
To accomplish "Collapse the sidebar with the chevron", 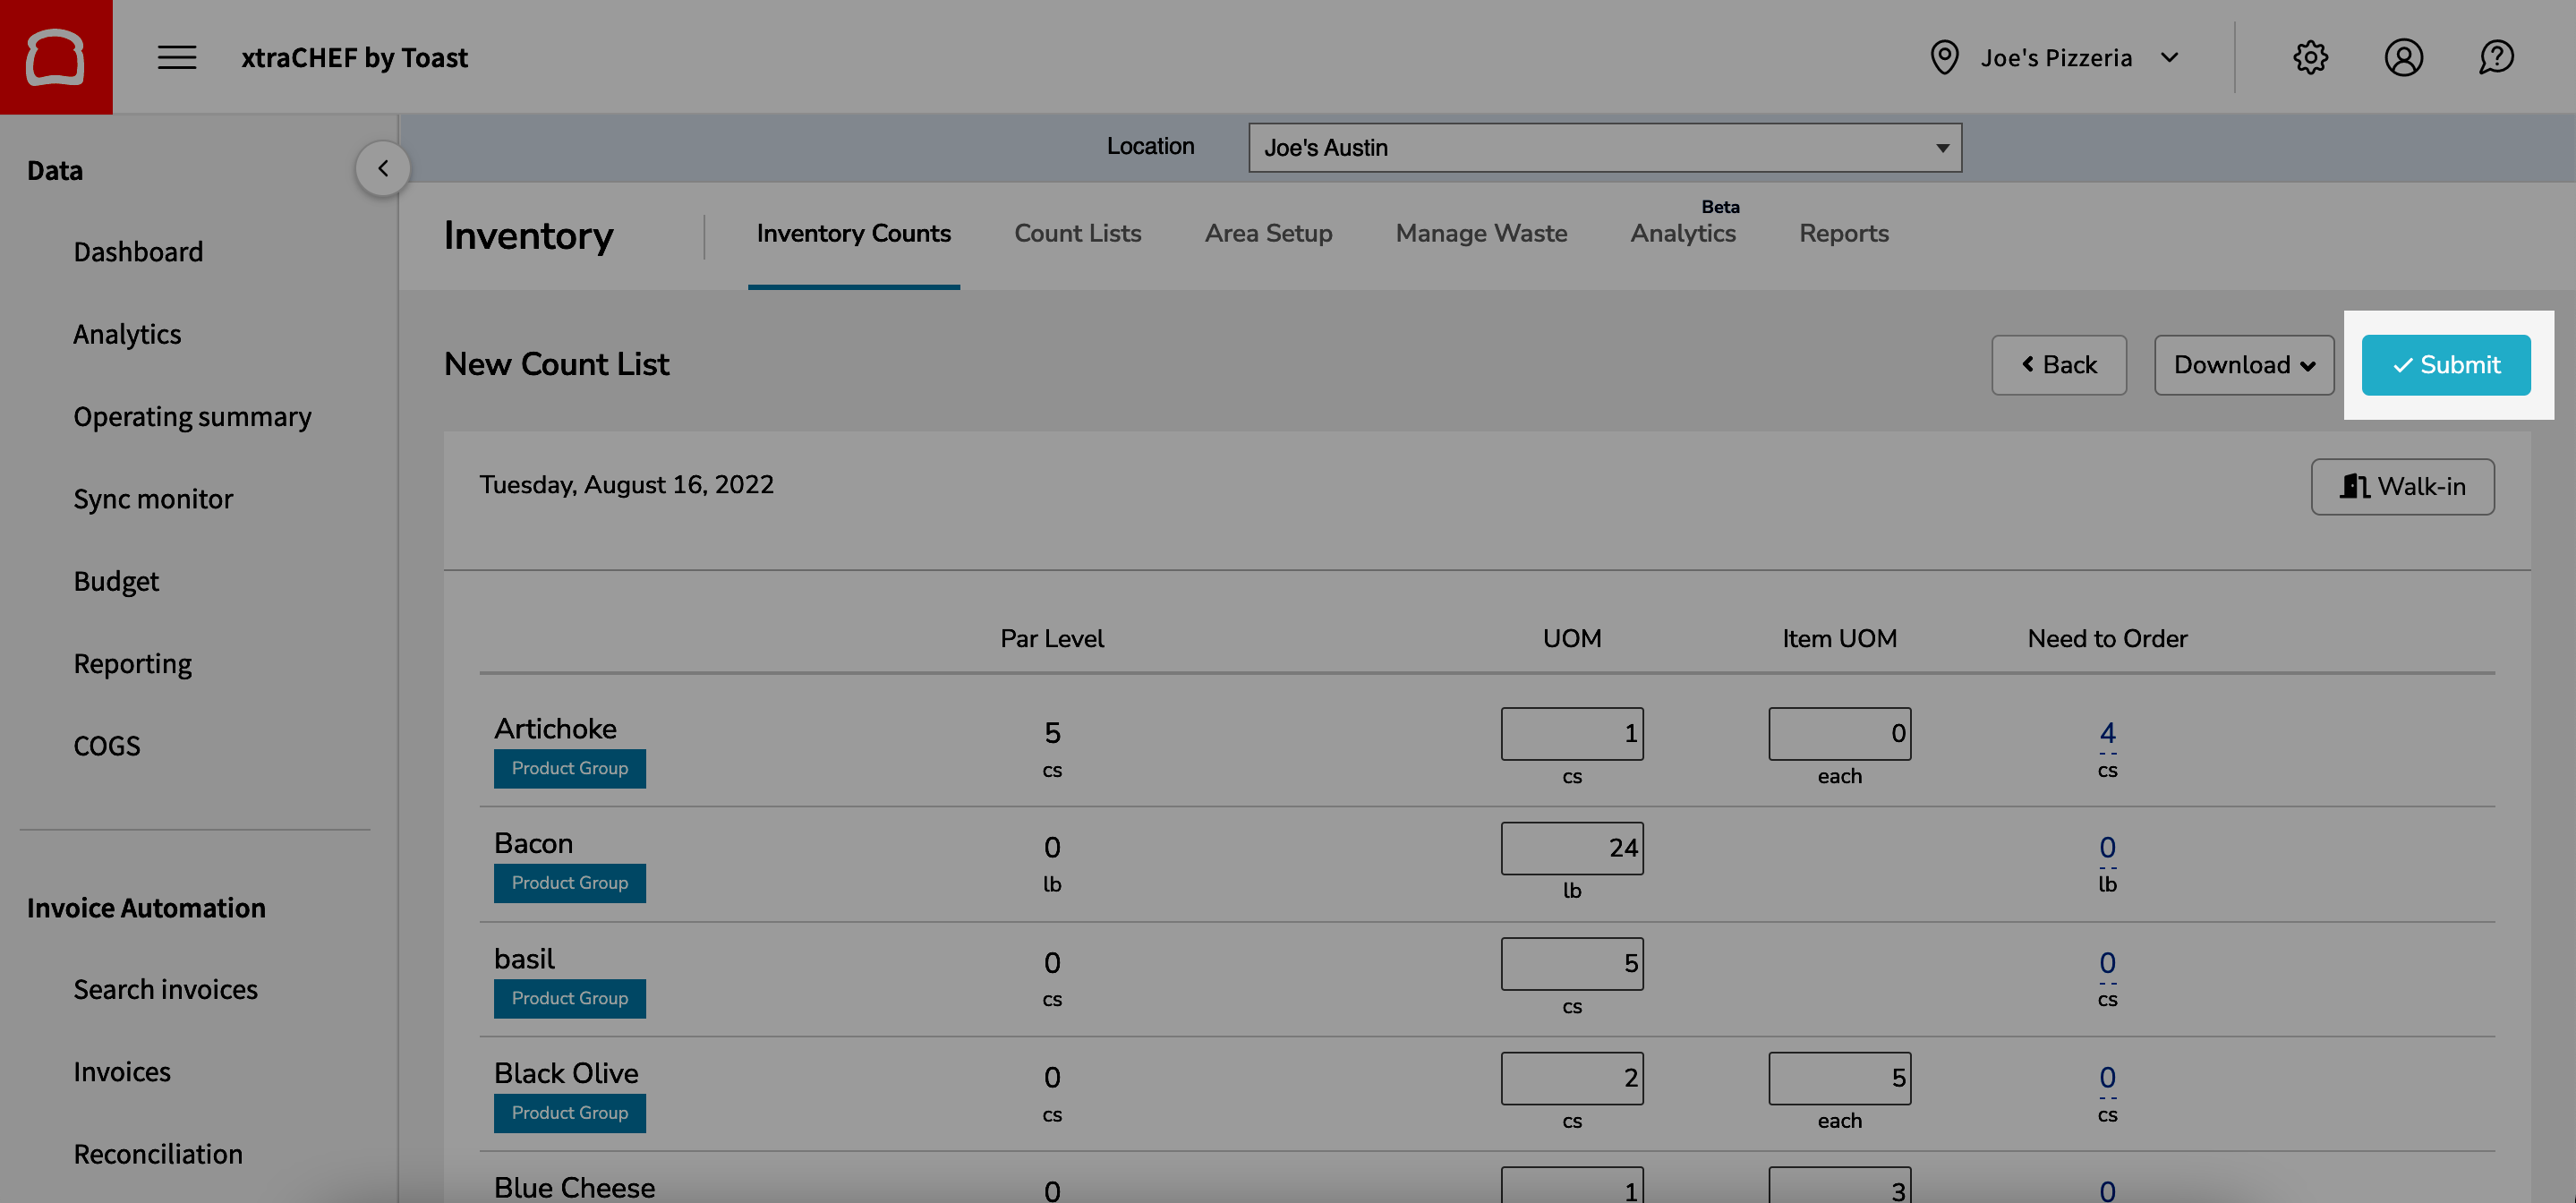I will click(382, 167).
